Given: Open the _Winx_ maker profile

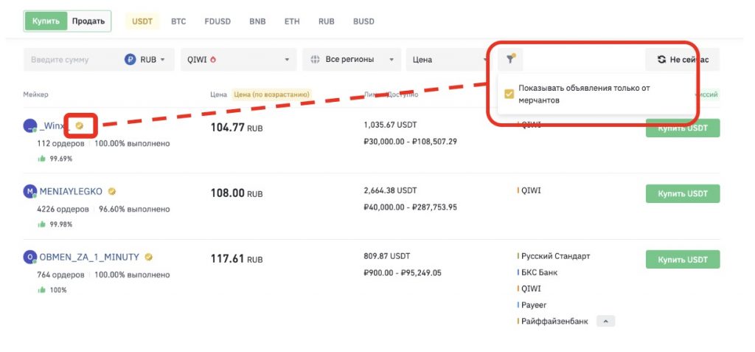Looking at the screenshot, I should (x=55, y=126).
